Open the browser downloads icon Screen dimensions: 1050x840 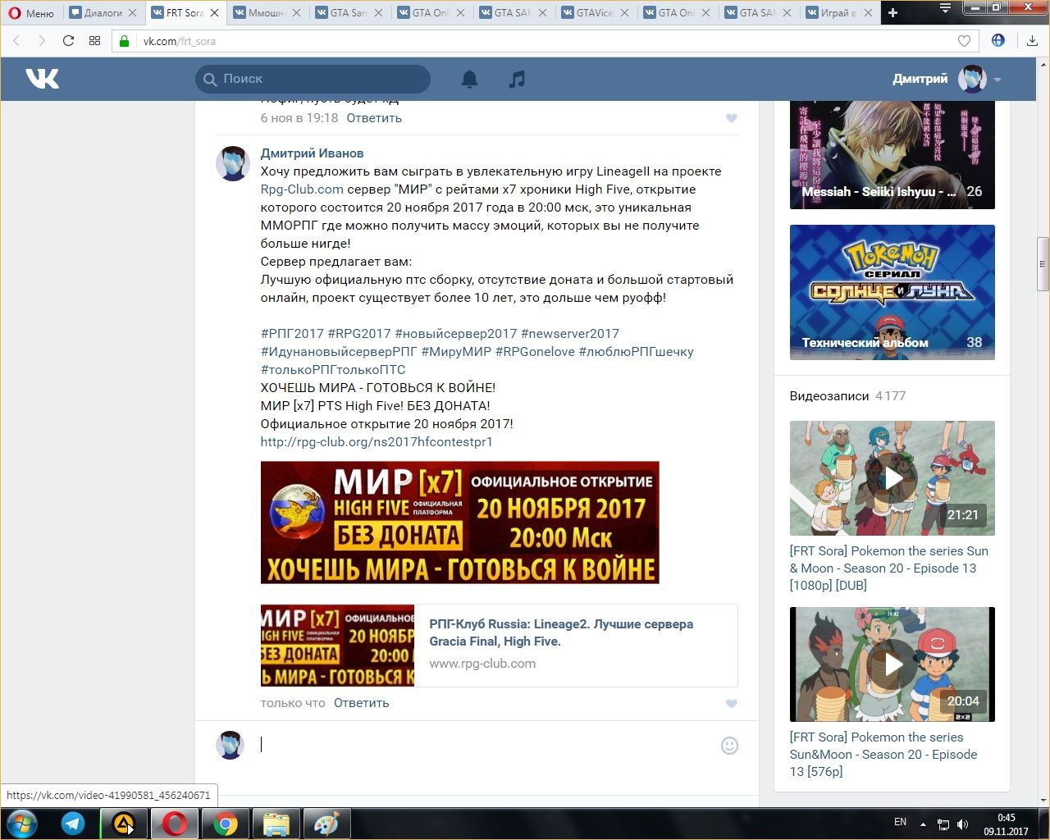[1032, 41]
